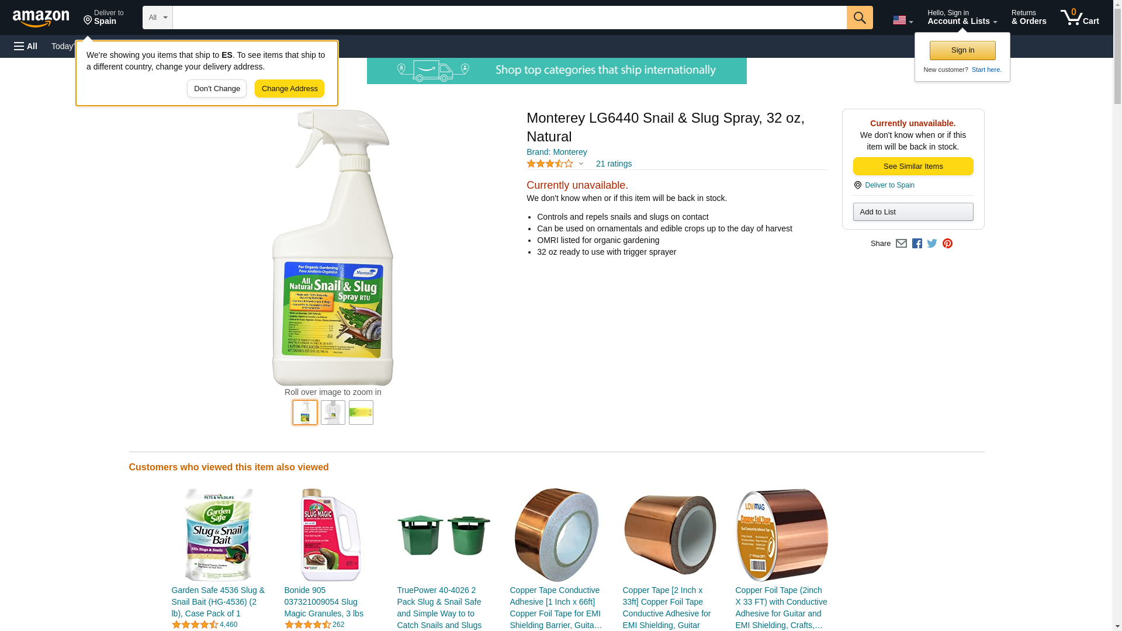Click Don't Change button
Screen dimensions: 1122x631
pyautogui.click(x=217, y=89)
